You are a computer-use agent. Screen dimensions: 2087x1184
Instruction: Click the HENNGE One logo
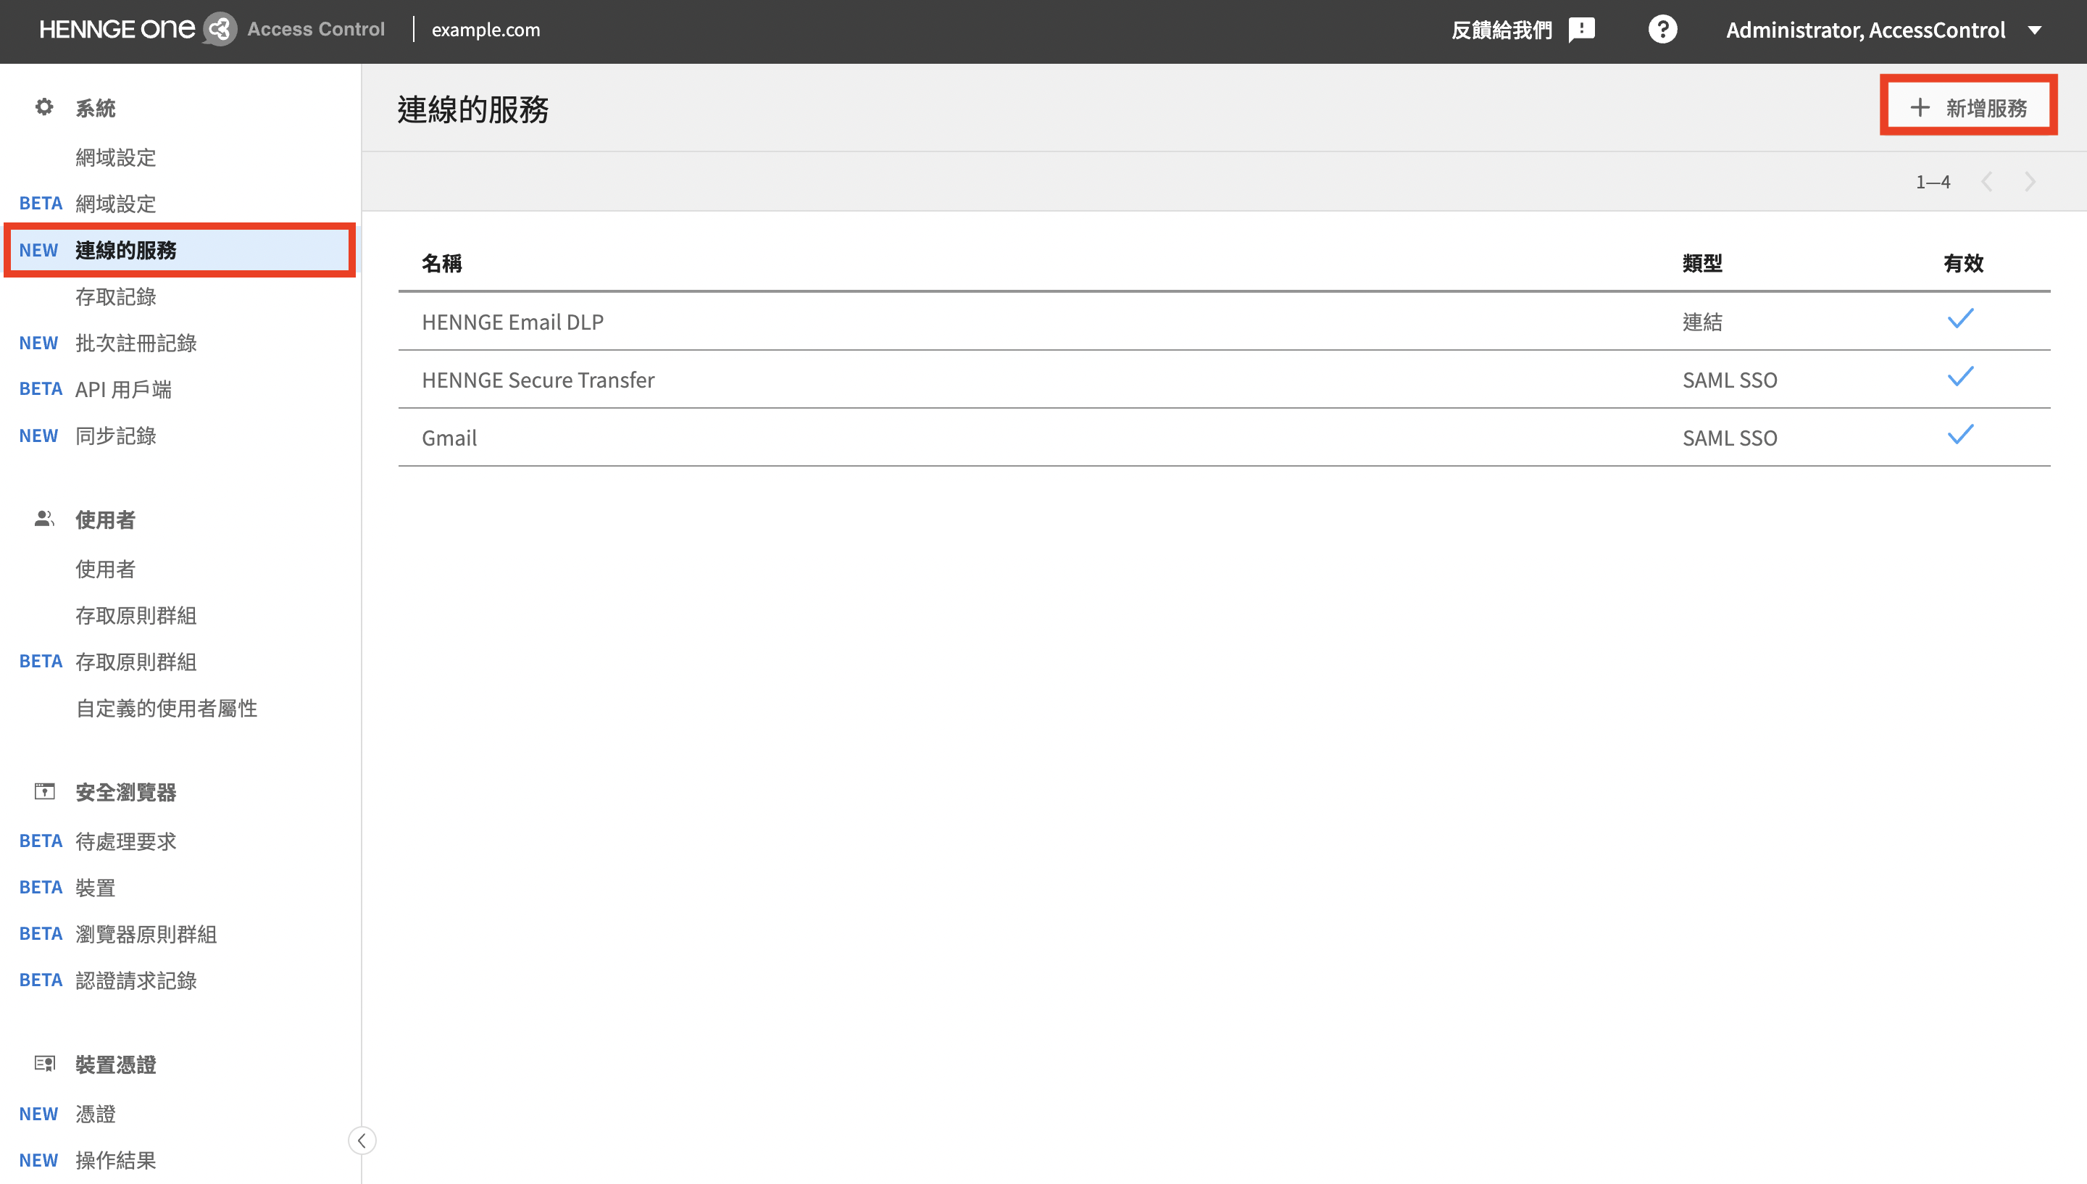click(117, 29)
